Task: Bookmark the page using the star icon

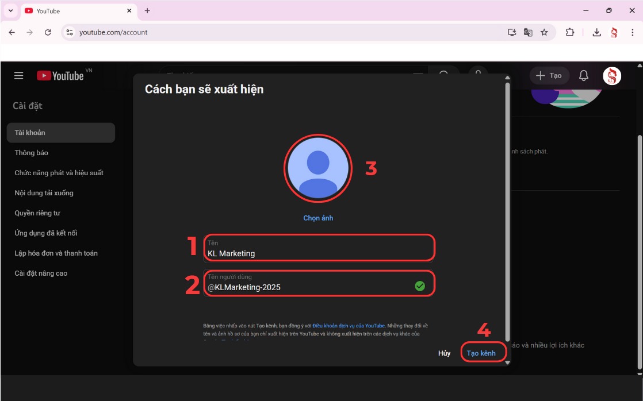Action: (x=543, y=33)
